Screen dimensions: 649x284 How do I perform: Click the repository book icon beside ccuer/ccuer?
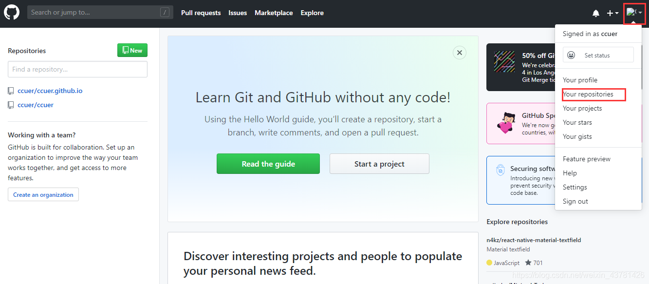tap(11, 105)
